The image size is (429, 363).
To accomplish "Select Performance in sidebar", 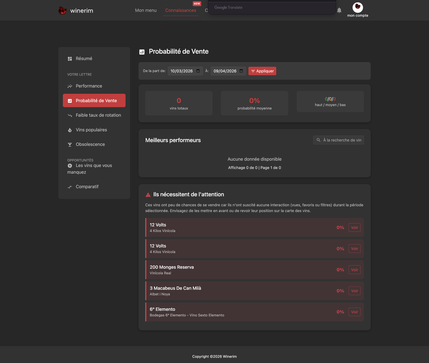I will pyautogui.click(x=94, y=86).
